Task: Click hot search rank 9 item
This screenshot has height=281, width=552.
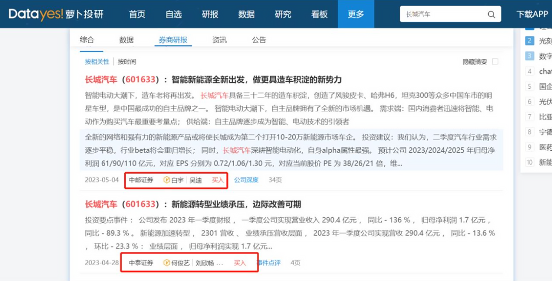Action: pyautogui.click(x=538, y=147)
